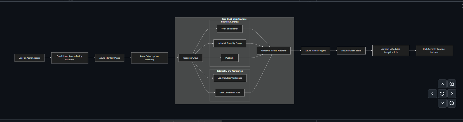
Task: Zoom out with the magnifier minus icon
Action: click(x=452, y=103)
